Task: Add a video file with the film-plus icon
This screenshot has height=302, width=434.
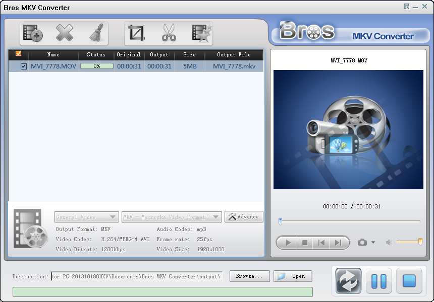Action: 33,33
